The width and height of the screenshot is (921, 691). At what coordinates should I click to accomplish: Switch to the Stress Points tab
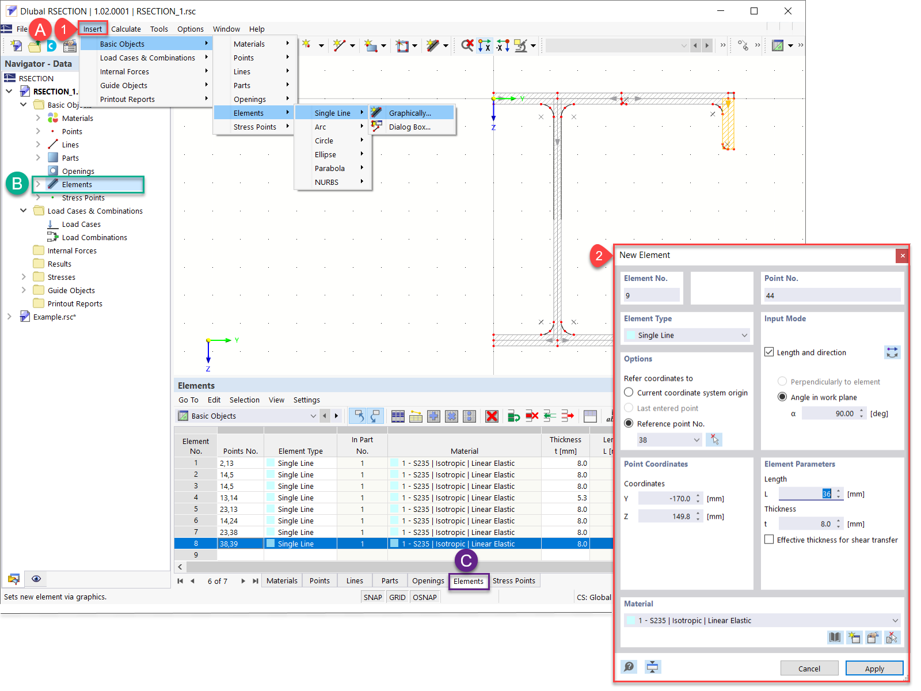[513, 581]
